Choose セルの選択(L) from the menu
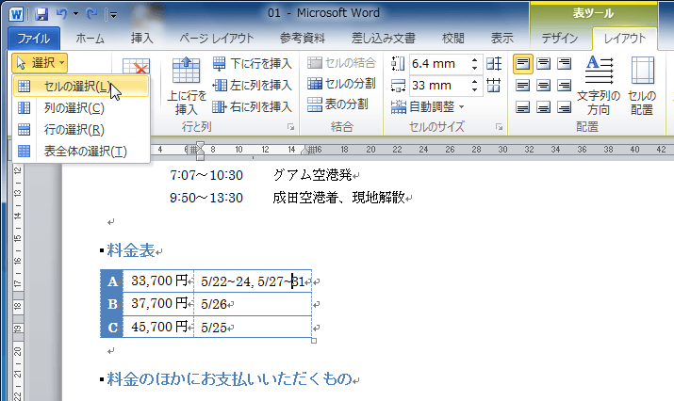The width and height of the screenshot is (674, 401). click(x=81, y=87)
